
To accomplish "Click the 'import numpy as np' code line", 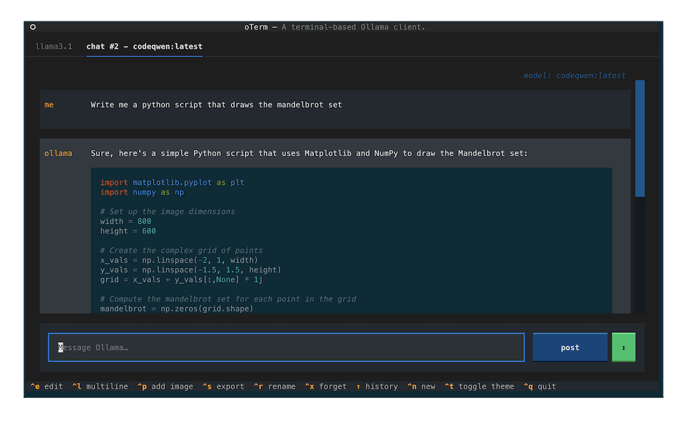I will [142, 192].
